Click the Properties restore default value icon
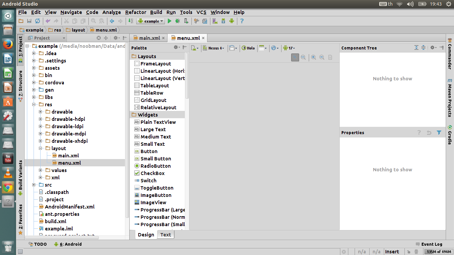454x255 pixels. pyautogui.click(x=429, y=132)
